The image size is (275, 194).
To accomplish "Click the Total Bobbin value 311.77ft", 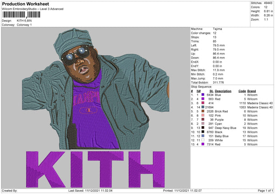I will [218, 82].
